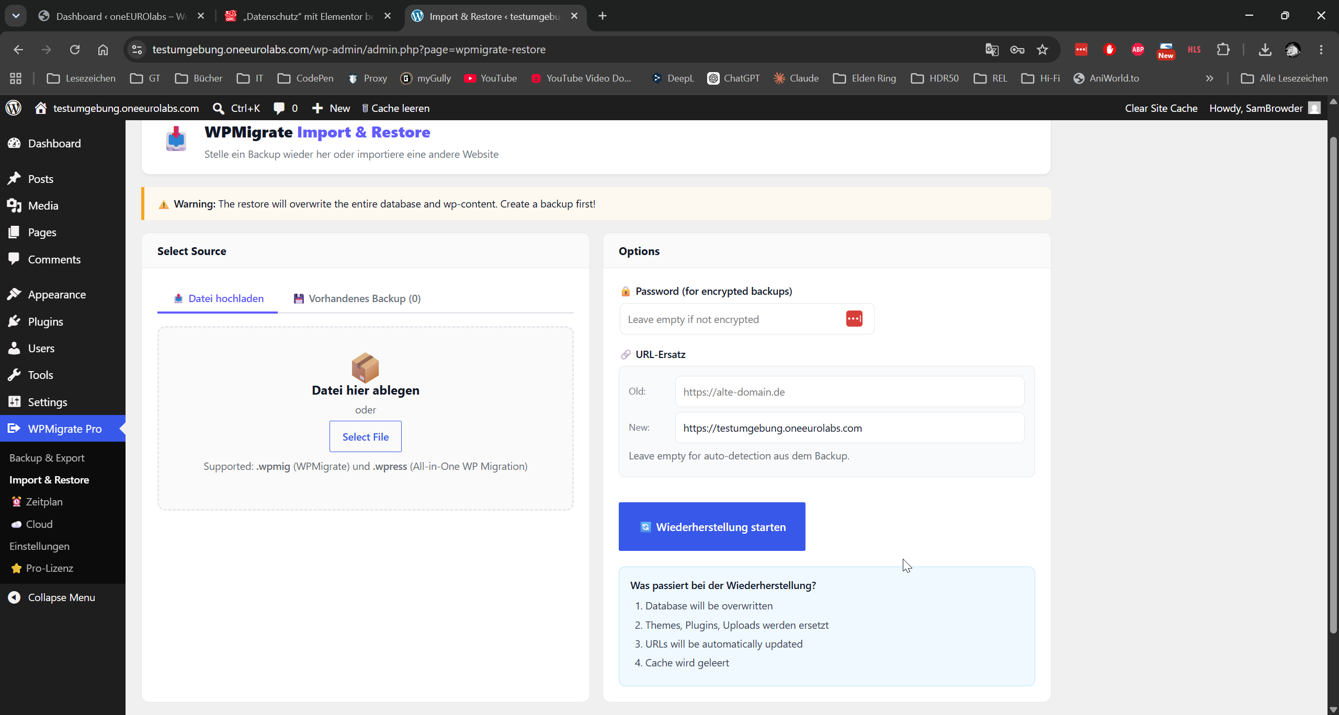The height and width of the screenshot is (715, 1339).
Task: Open Appearance in sidebar
Action: click(63, 294)
